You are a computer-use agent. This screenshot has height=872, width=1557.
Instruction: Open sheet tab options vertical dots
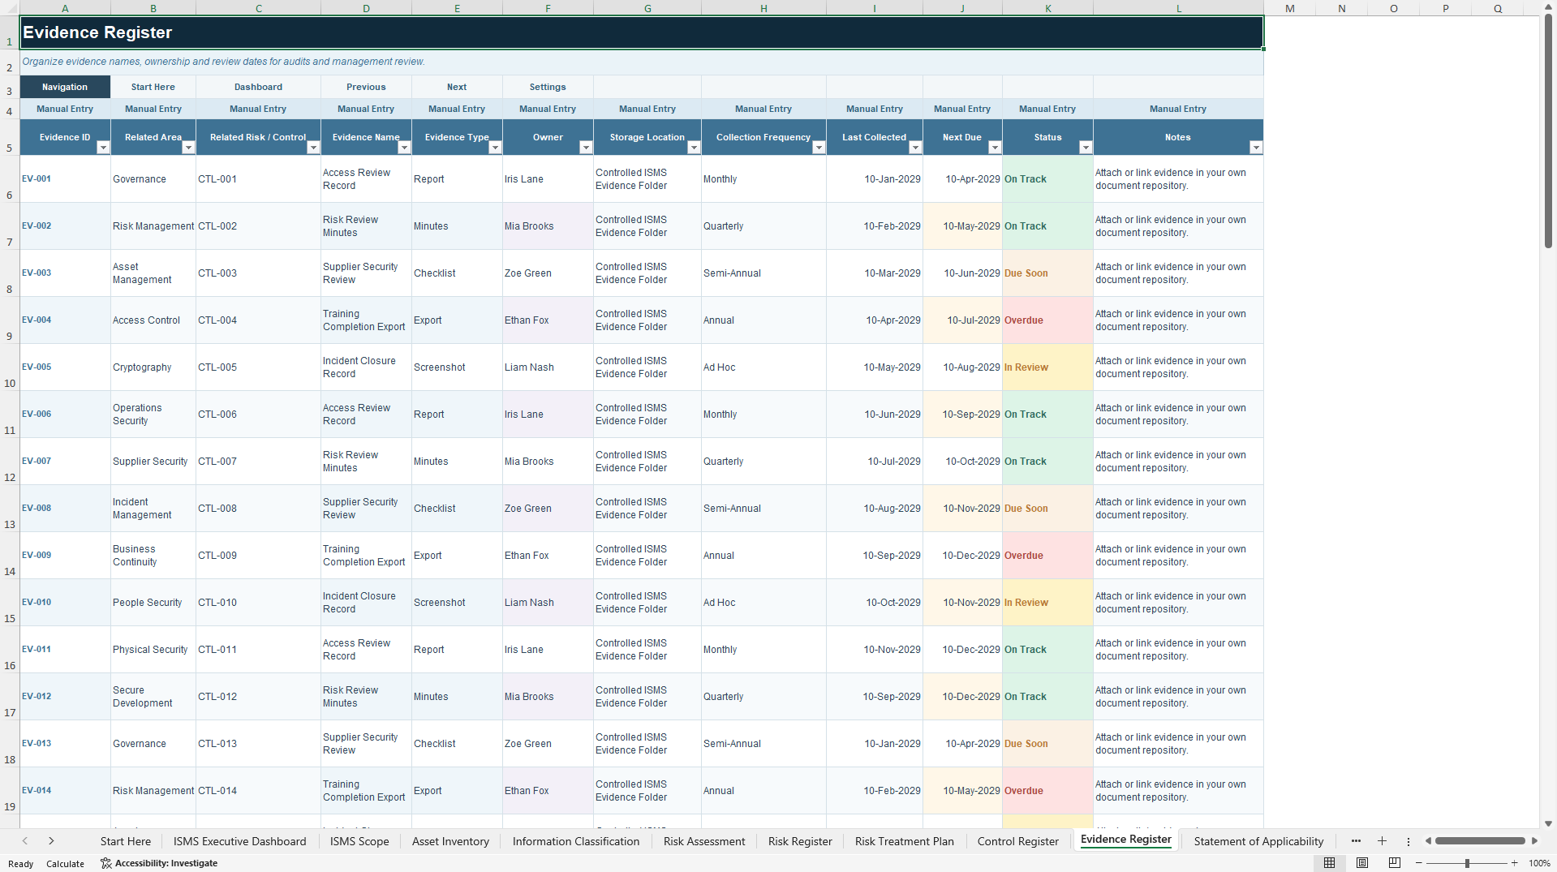[1409, 841]
